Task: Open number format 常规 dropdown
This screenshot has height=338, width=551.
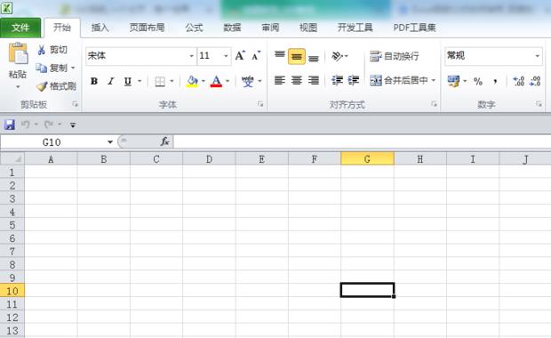Action: pyautogui.click(x=537, y=56)
